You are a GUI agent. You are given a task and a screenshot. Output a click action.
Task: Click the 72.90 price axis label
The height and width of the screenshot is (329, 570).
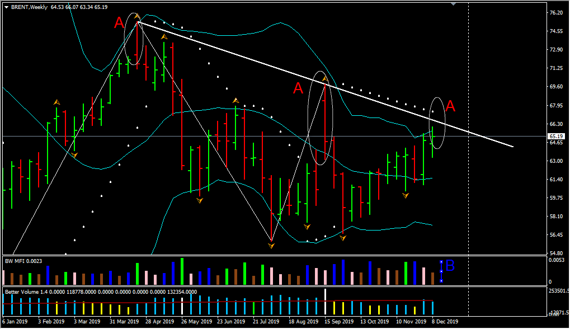pos(556,50)
